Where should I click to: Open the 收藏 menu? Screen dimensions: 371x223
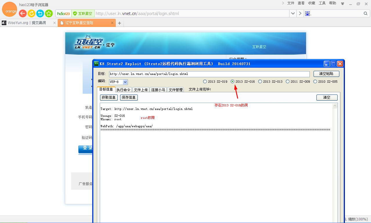click(312, 3)
